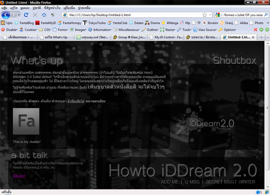Open a new tab with the plus button
The image size is (270, 195).
(261, 37)
